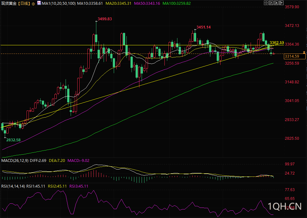Viewport: 307px width, 218px height.
Task: Click the MA10:3358.61 value
Action: tap(90, 3)
